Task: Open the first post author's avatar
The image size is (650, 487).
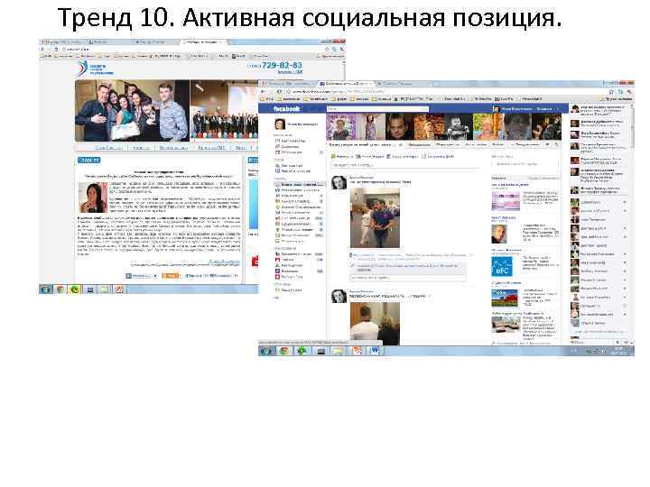Action: point(339,182)
